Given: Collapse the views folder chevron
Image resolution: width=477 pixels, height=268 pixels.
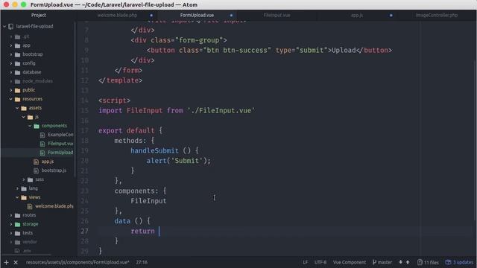Looking at the screenshot, I should 17,197.
